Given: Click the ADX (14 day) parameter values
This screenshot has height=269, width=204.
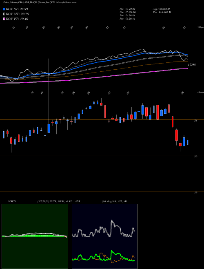Looking at the screenshot, I should pos(115,201).
